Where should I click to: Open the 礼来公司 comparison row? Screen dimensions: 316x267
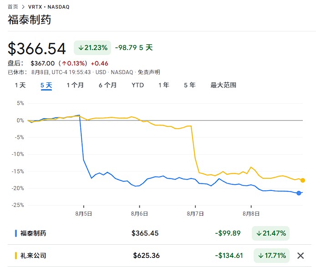[159, 256]
